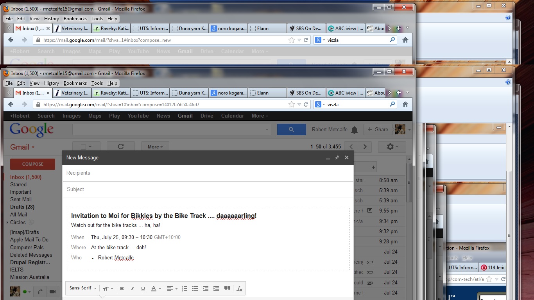Toggle italic formatting in compose toolbar
The image size is (534, 300).
[x=133, y=289]
